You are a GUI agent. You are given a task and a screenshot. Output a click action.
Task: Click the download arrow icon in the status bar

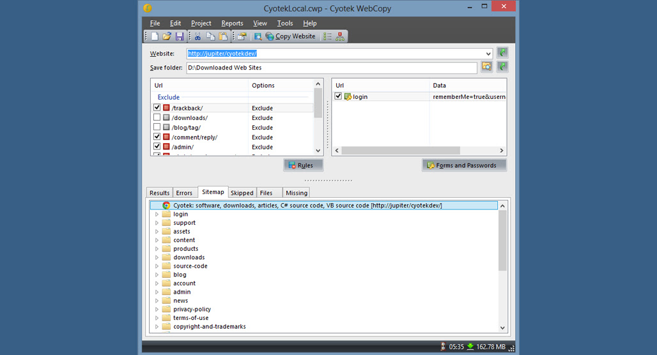pyautogui.click(x=470, y=347)
